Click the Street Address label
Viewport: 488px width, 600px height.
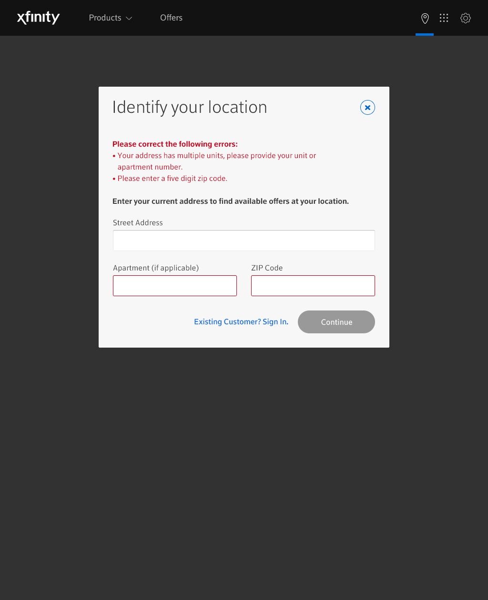coord(138,223)
